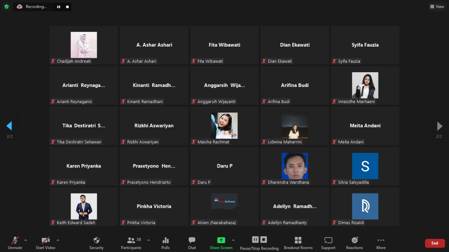Pause recording in the top recording indicator

[x=59, y=7]
